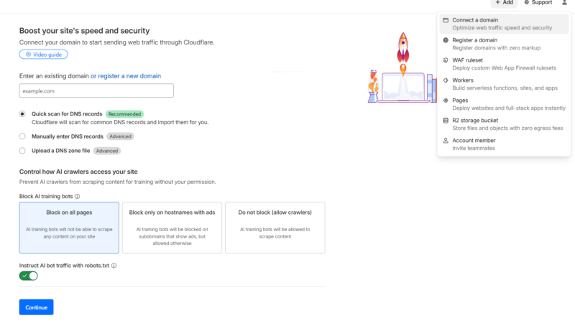Open the Add dropdown in top bar

tap(505, 3)
